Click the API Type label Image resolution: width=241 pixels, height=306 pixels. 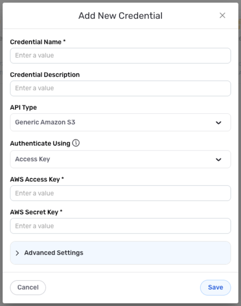(x=24, y=108)
